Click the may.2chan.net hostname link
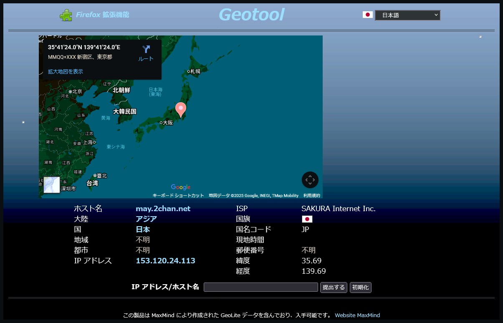The width and height of the screenshot is (503, 323). pyautogui.click(x=163, y=209)
